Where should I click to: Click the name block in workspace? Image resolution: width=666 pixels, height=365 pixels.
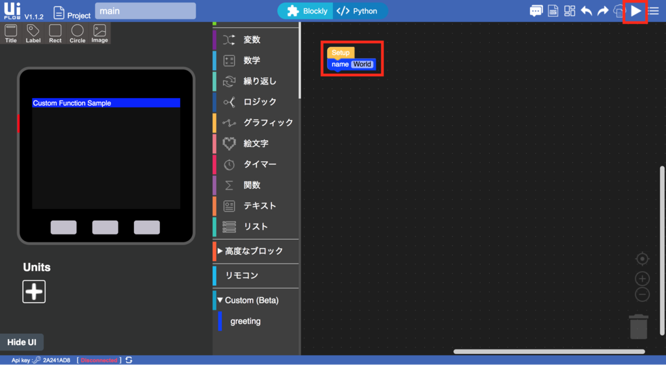point(340,64)
